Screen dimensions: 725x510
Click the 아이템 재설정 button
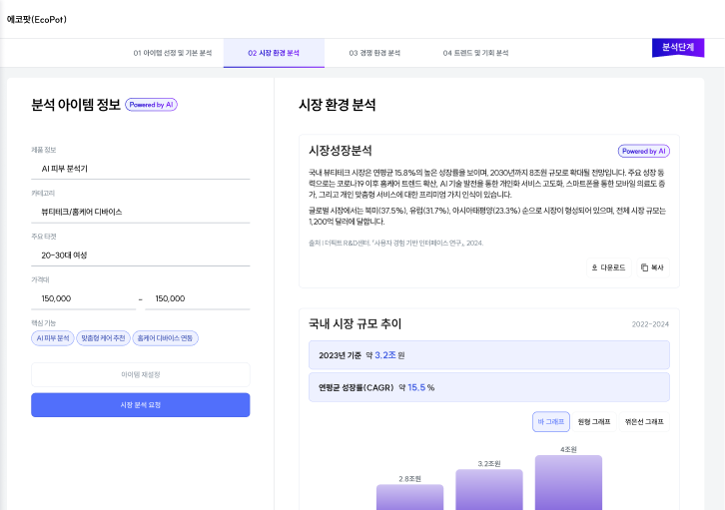click(140, 374)
